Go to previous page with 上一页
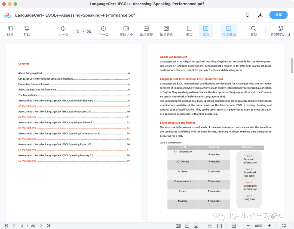The image size is (294, 229). point(63,31)
